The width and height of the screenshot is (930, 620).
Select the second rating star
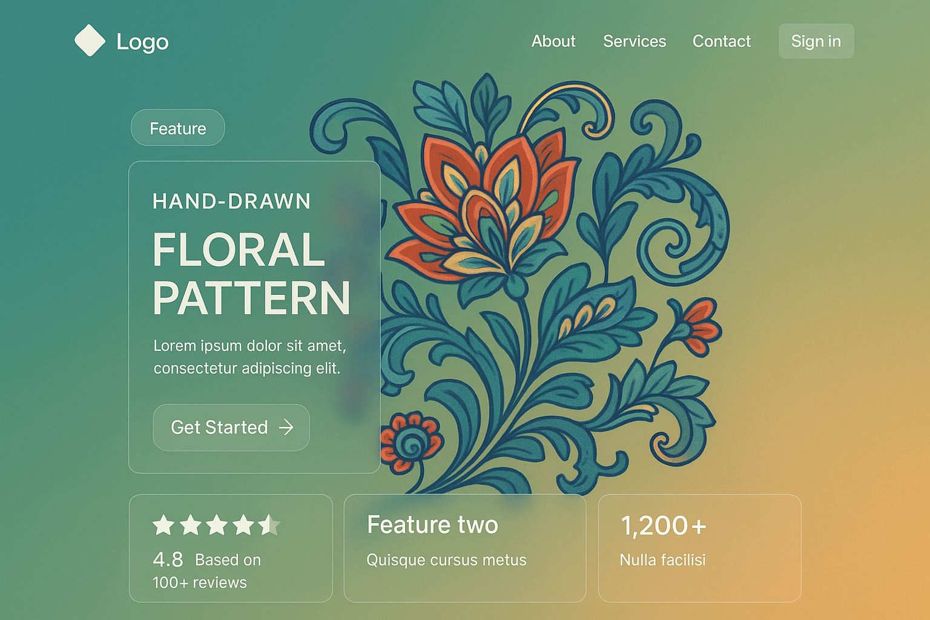pos(190,525)
